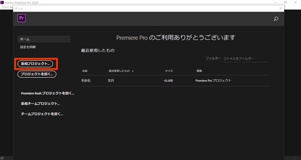The image size is (301, 160).
Task: Click 新規チームプロジェクト... link
Action: point(40,104)
